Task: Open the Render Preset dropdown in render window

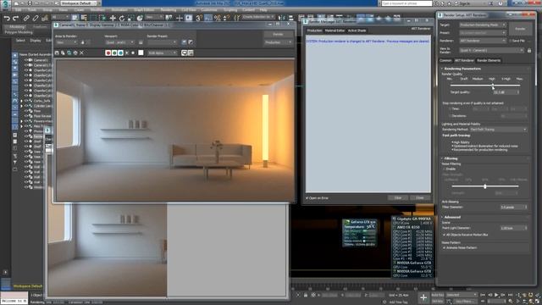Action: coord(162,42)
